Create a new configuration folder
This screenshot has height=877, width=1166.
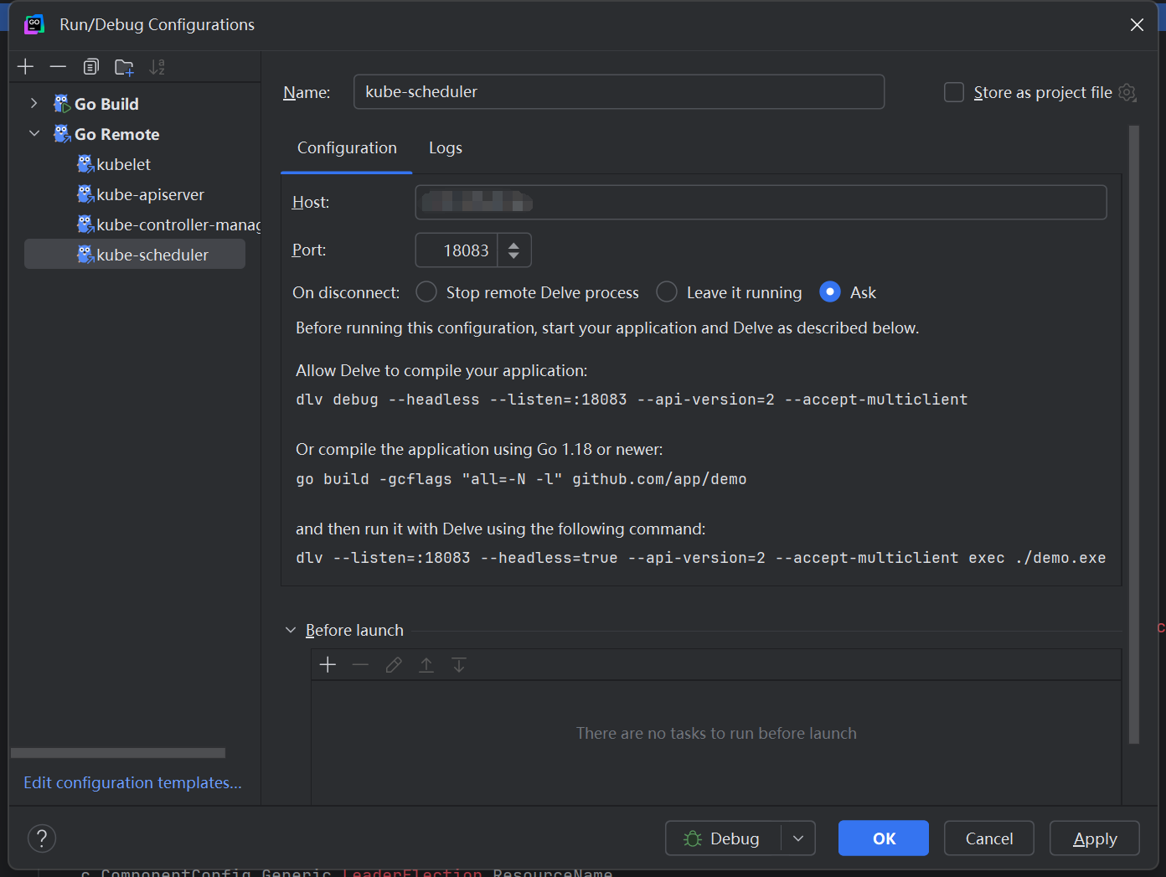[x=124, y=67]
